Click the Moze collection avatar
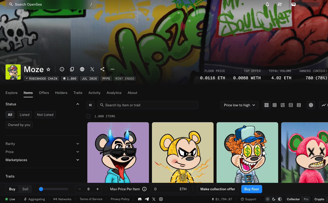 (13, 72)
